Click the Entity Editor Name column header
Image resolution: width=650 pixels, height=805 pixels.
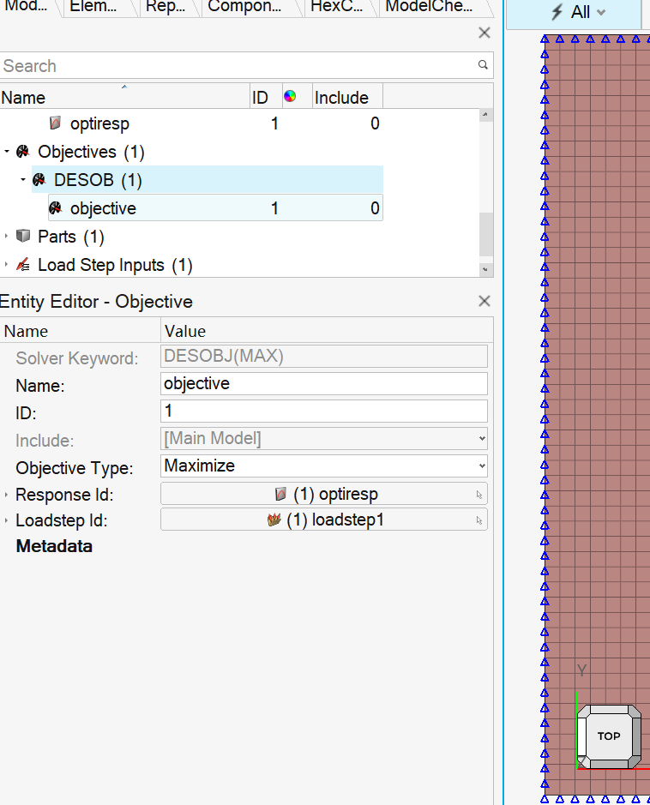coord(80,331)
